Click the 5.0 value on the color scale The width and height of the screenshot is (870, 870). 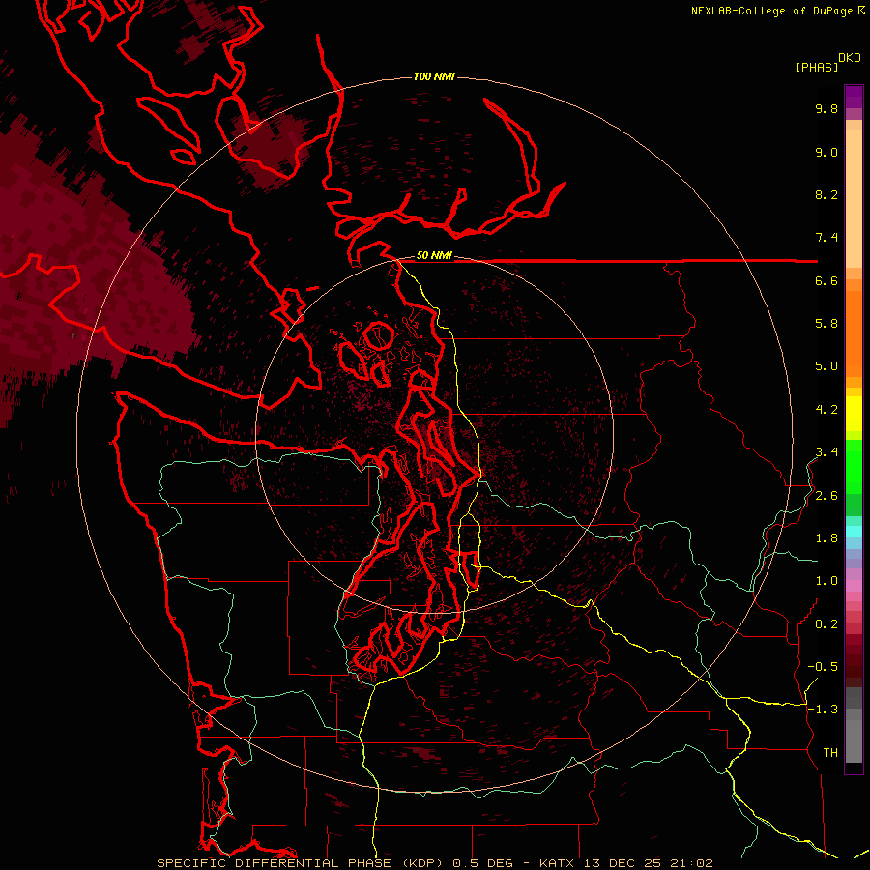pos(826,366)
